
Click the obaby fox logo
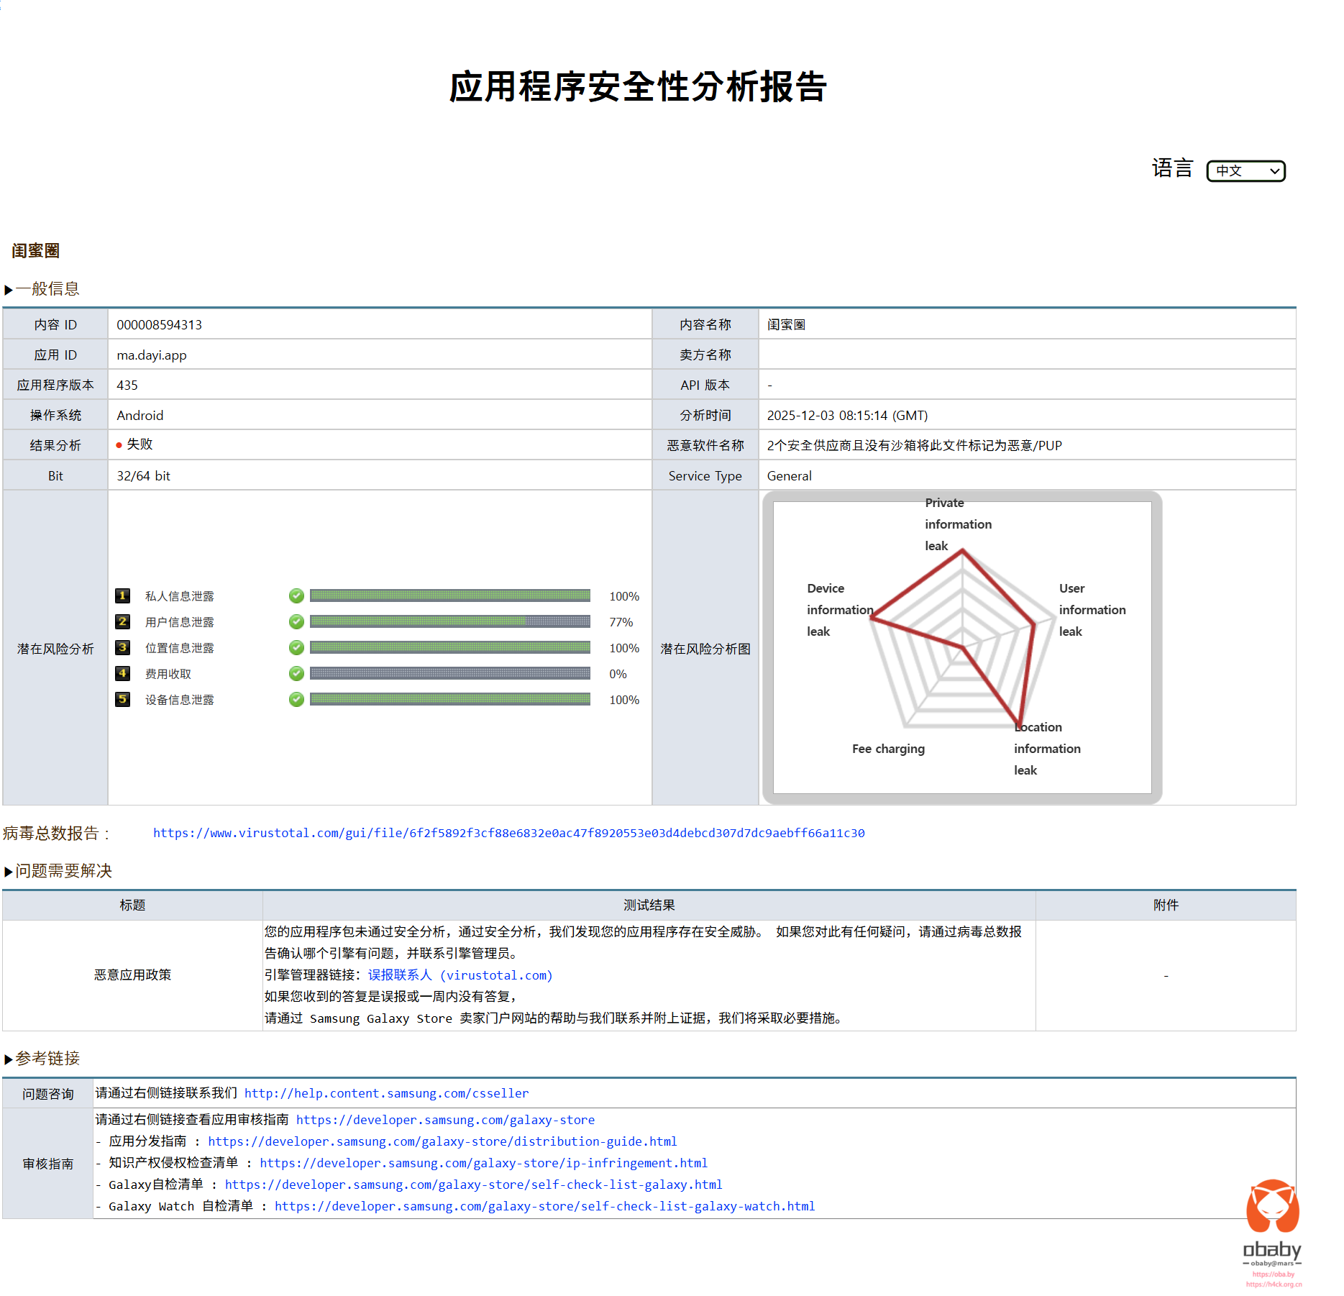1272,1207
